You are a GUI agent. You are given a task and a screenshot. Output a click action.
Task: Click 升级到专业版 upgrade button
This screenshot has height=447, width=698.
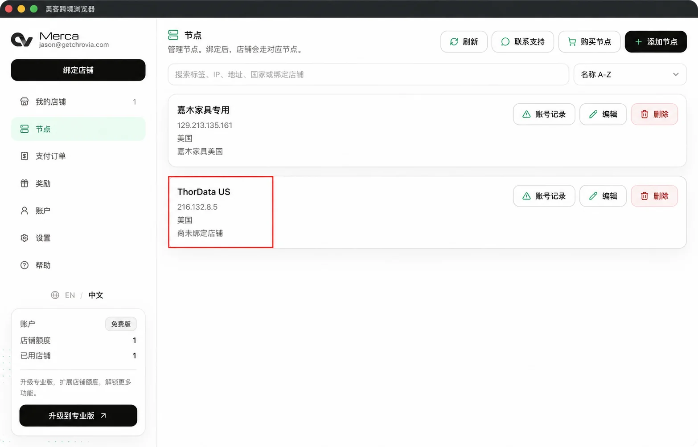tap(78, 415)
